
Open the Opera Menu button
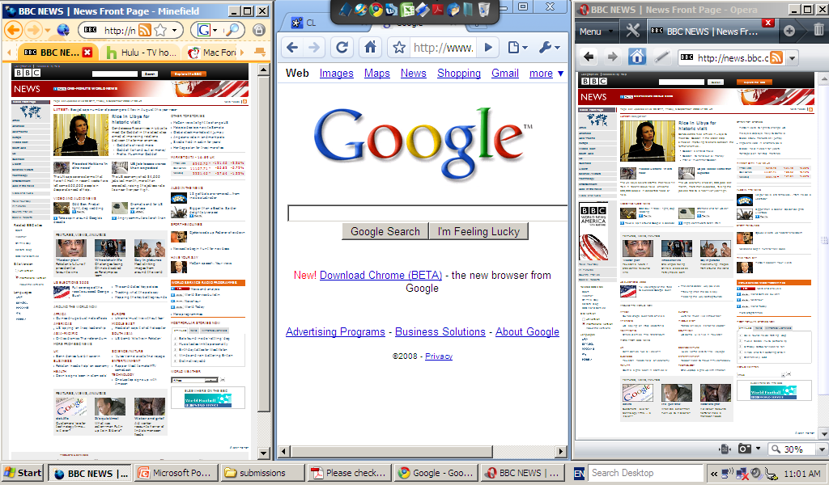click(596, 32)
